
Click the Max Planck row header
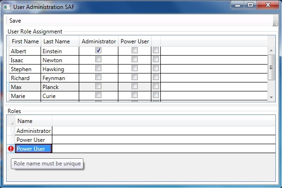click(x=8, y=87)
